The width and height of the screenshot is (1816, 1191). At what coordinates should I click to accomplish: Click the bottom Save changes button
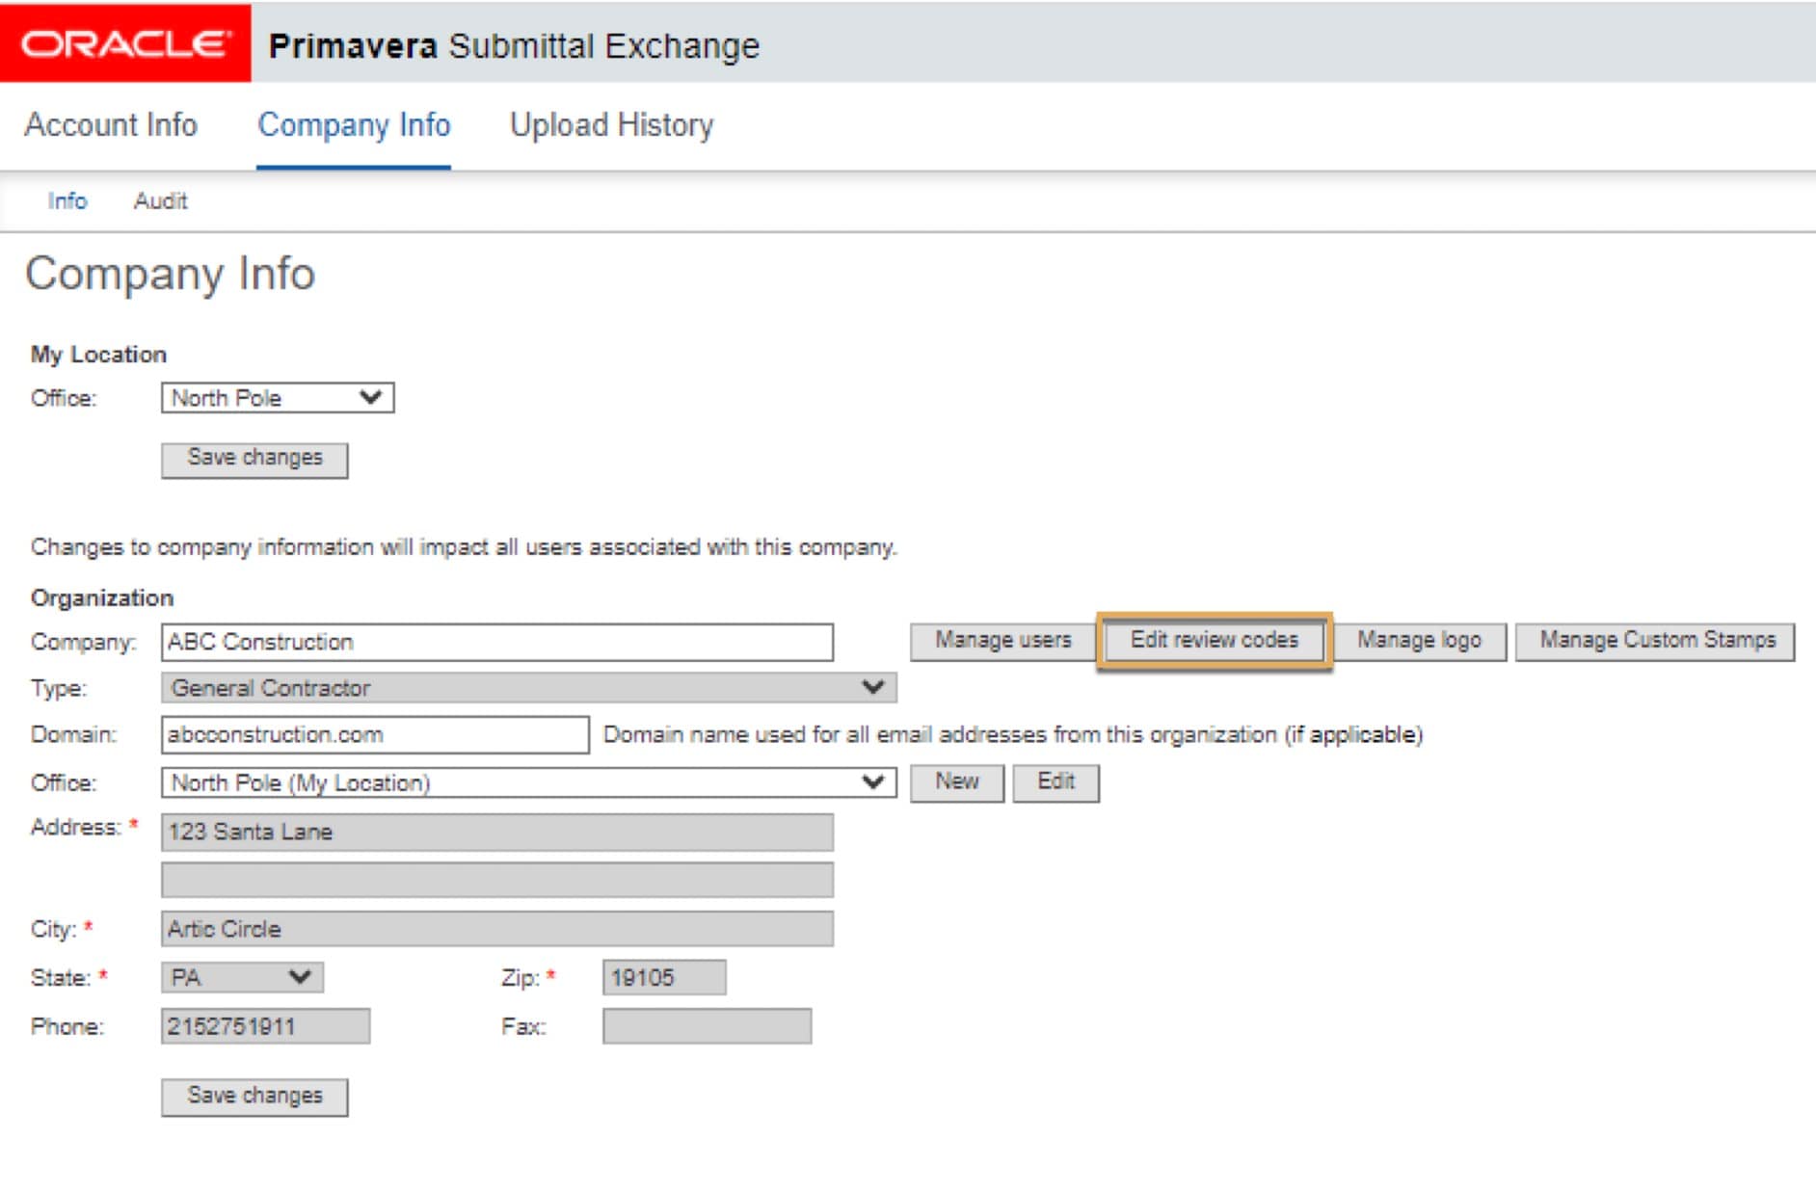tap(254, 1097)
